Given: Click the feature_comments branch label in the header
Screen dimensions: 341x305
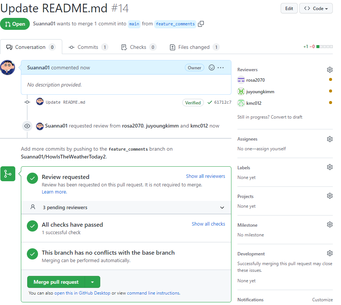Looking at the screenshot, I should tap(175, 24).
